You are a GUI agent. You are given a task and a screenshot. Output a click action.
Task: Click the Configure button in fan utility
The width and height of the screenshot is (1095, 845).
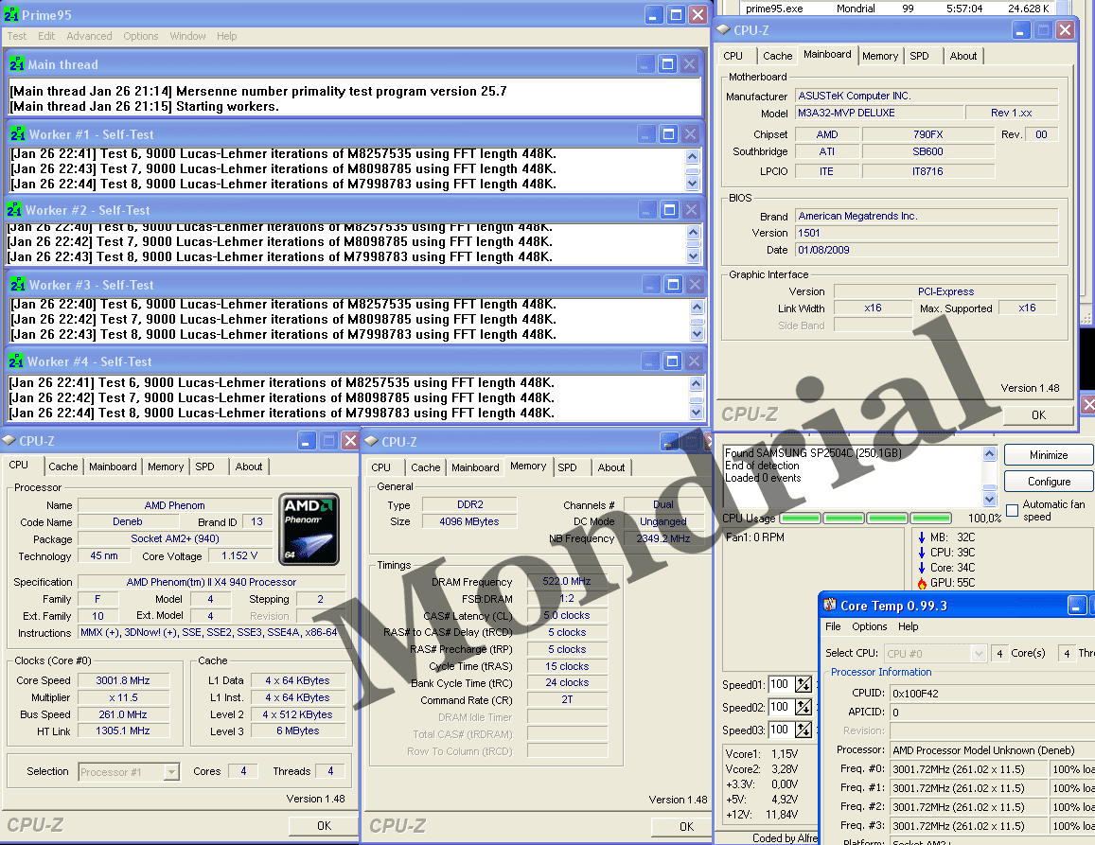pos(1049,481)
